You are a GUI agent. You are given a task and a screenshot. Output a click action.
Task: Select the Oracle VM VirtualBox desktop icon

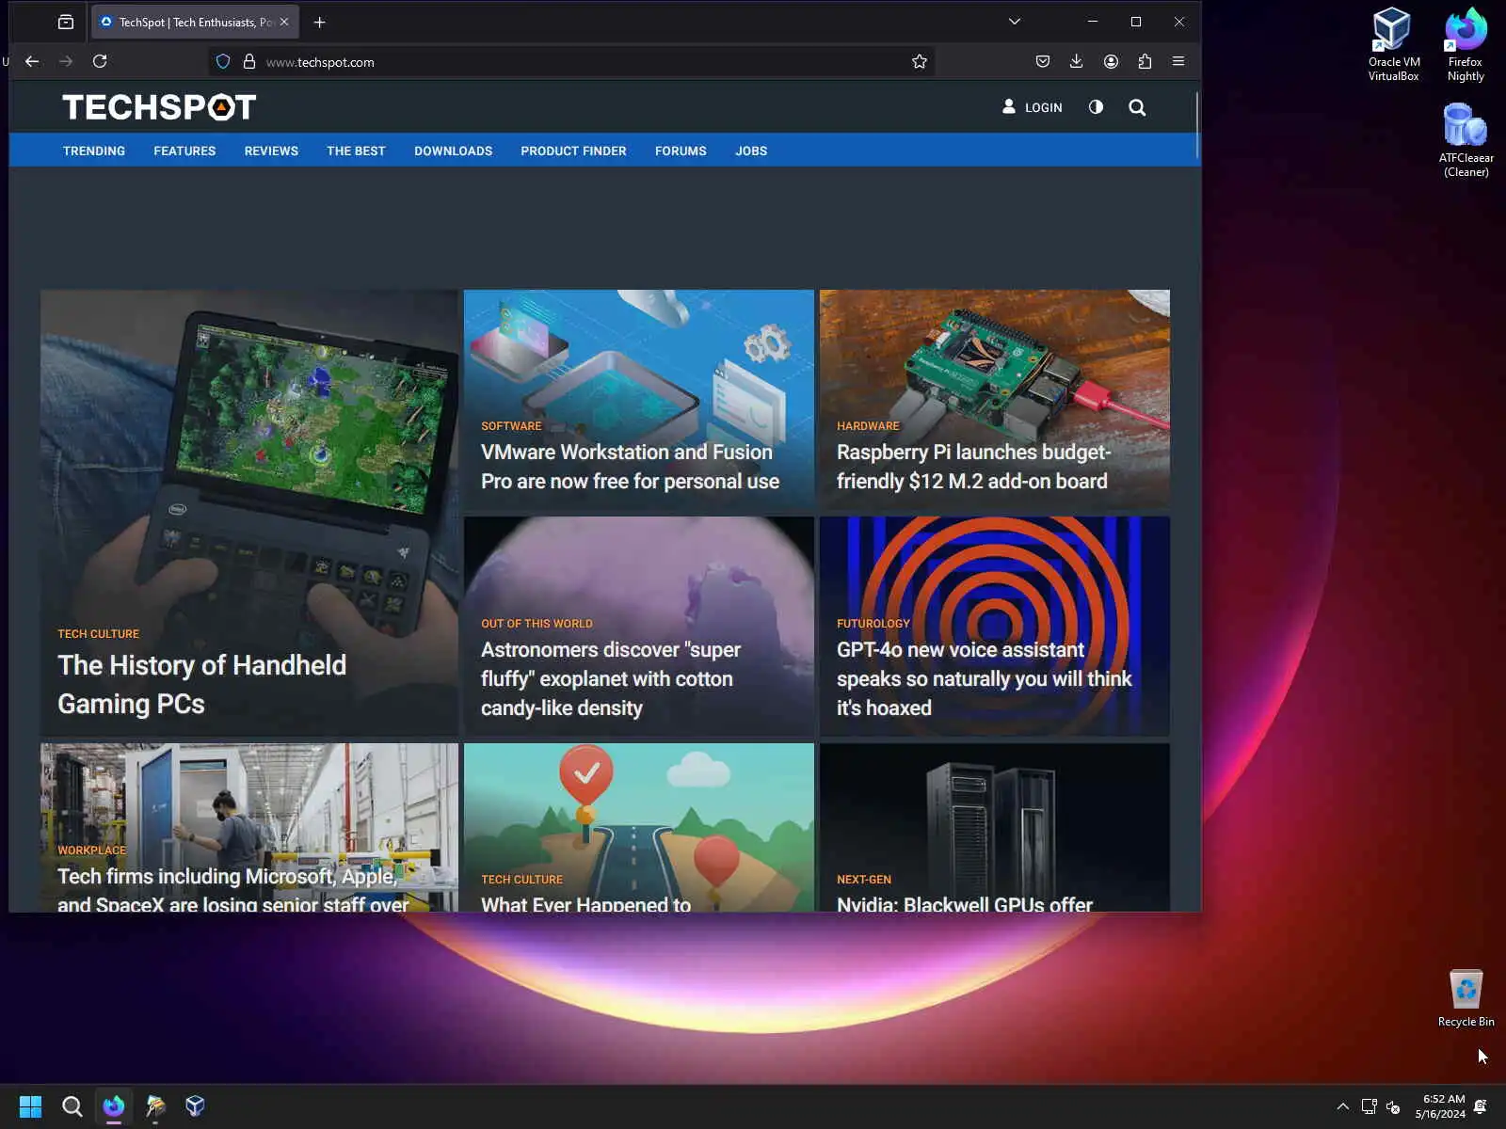tap(1393, 44)
